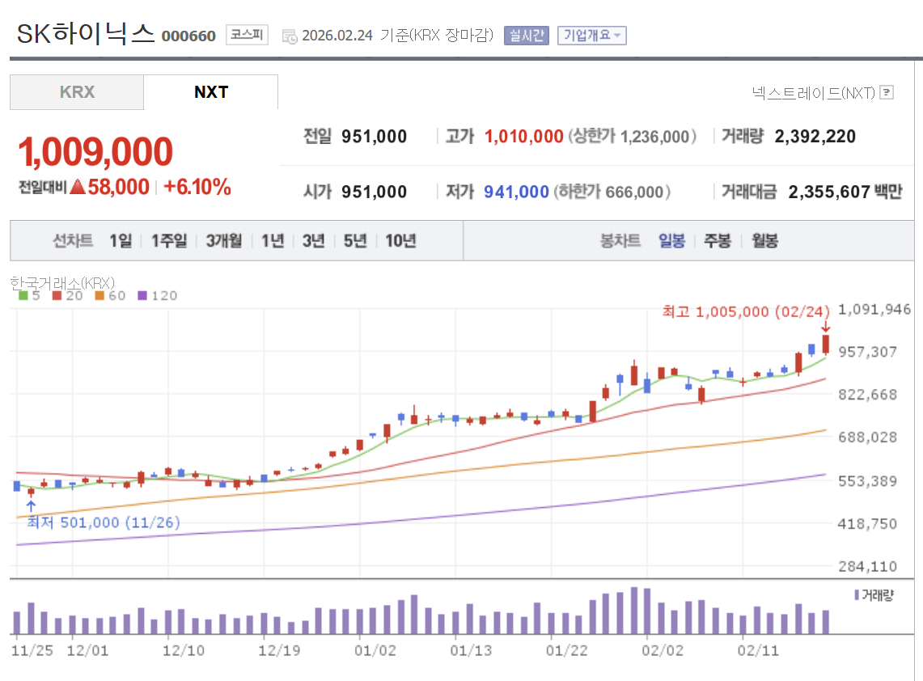Select the 주봉 weekly candle chart
The height and width of the screenshot is (681, 923).
tap(718, 241)
